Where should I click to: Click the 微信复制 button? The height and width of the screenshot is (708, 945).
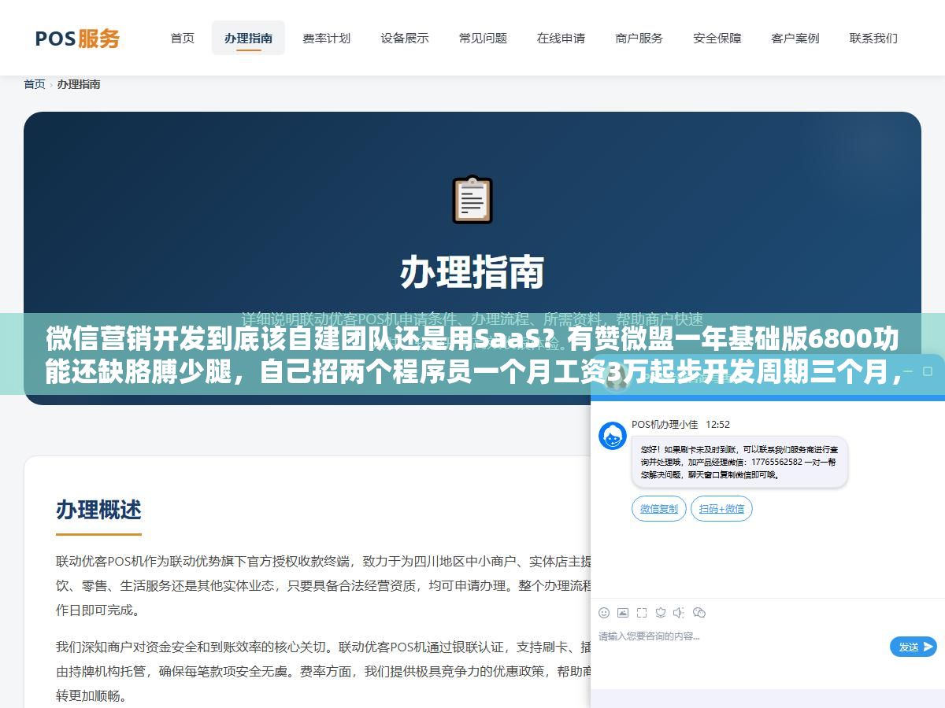[x=659, y=509]
